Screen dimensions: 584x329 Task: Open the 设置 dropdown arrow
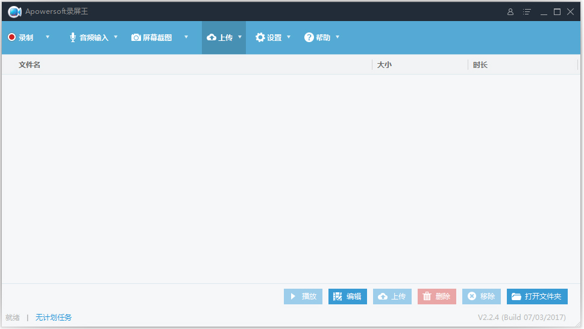pyautogui.click(x=289, y=37)
